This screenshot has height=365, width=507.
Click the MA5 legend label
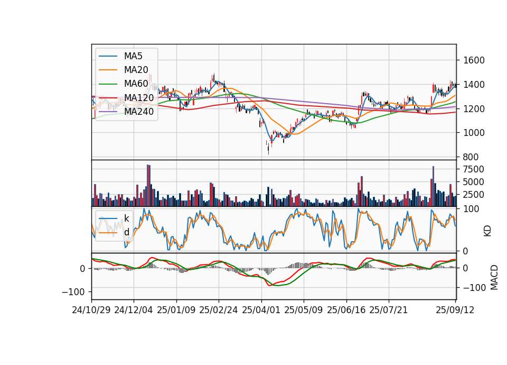(x=133, y=56)
